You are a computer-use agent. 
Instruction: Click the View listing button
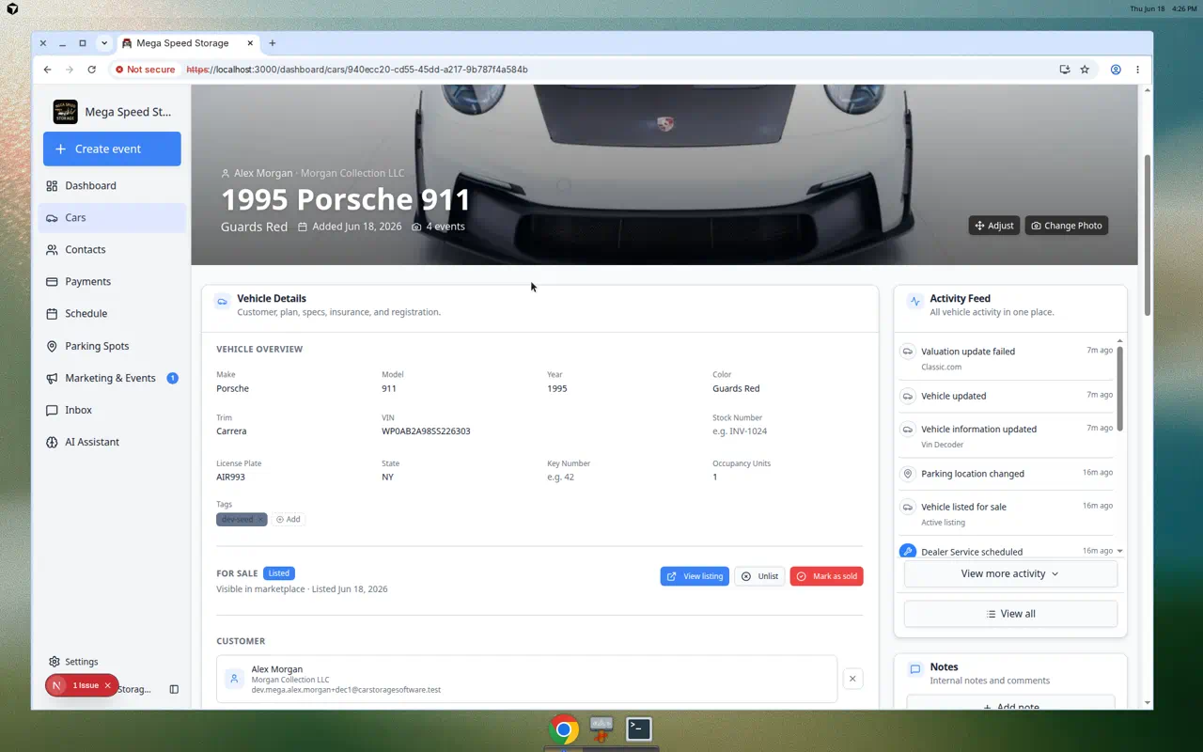(x=695, y=576)
